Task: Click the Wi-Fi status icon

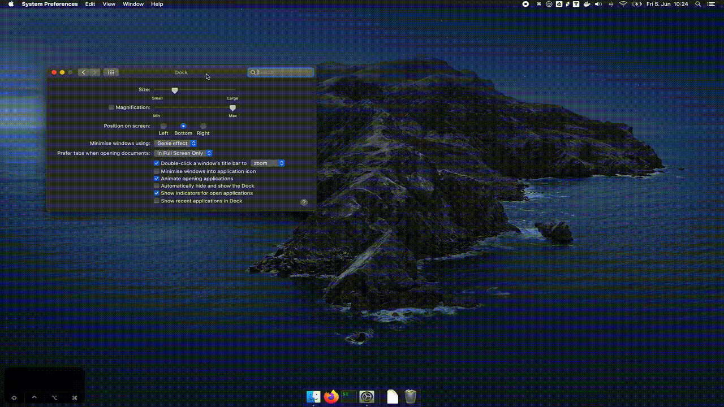Action: (x=623, y=4)
